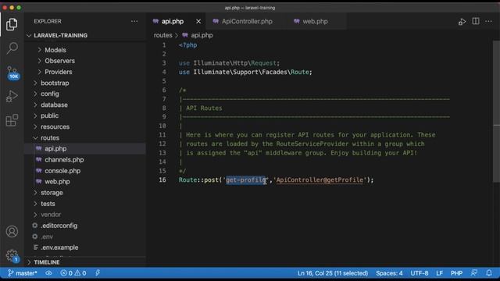The height and width of the screenshot is (281, 500).
Task: Switch to the api.php tab
Action: [172, 21]
